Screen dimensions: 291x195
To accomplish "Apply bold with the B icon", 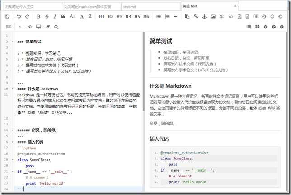I will (38, 17).
